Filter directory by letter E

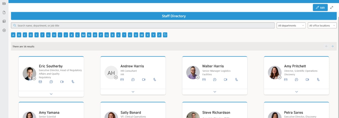point(37,35)
